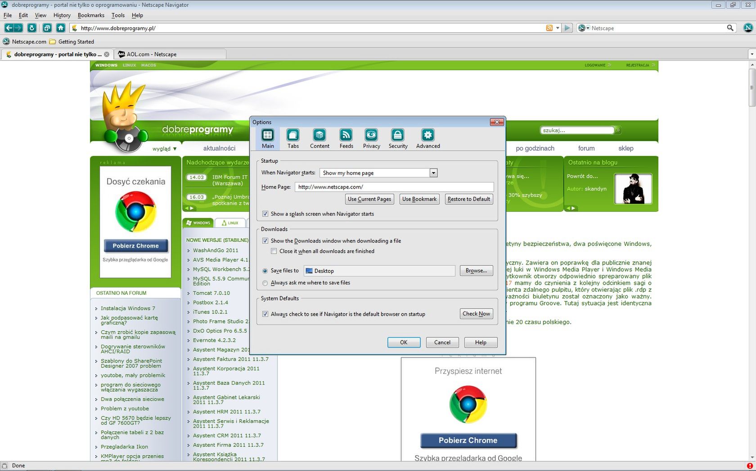Click the Go arrow beside address bar
The height and width of the screenshot is (471, 756).
point(567,28)
